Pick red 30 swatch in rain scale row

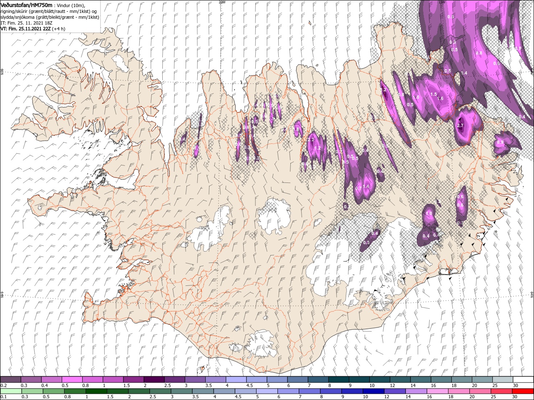523,391
